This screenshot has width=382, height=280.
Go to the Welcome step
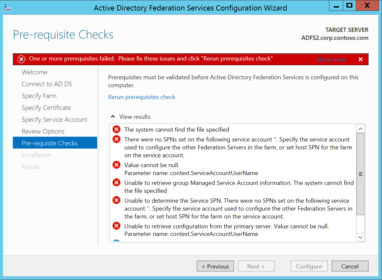pyautogui.click(x=35, y=72)
